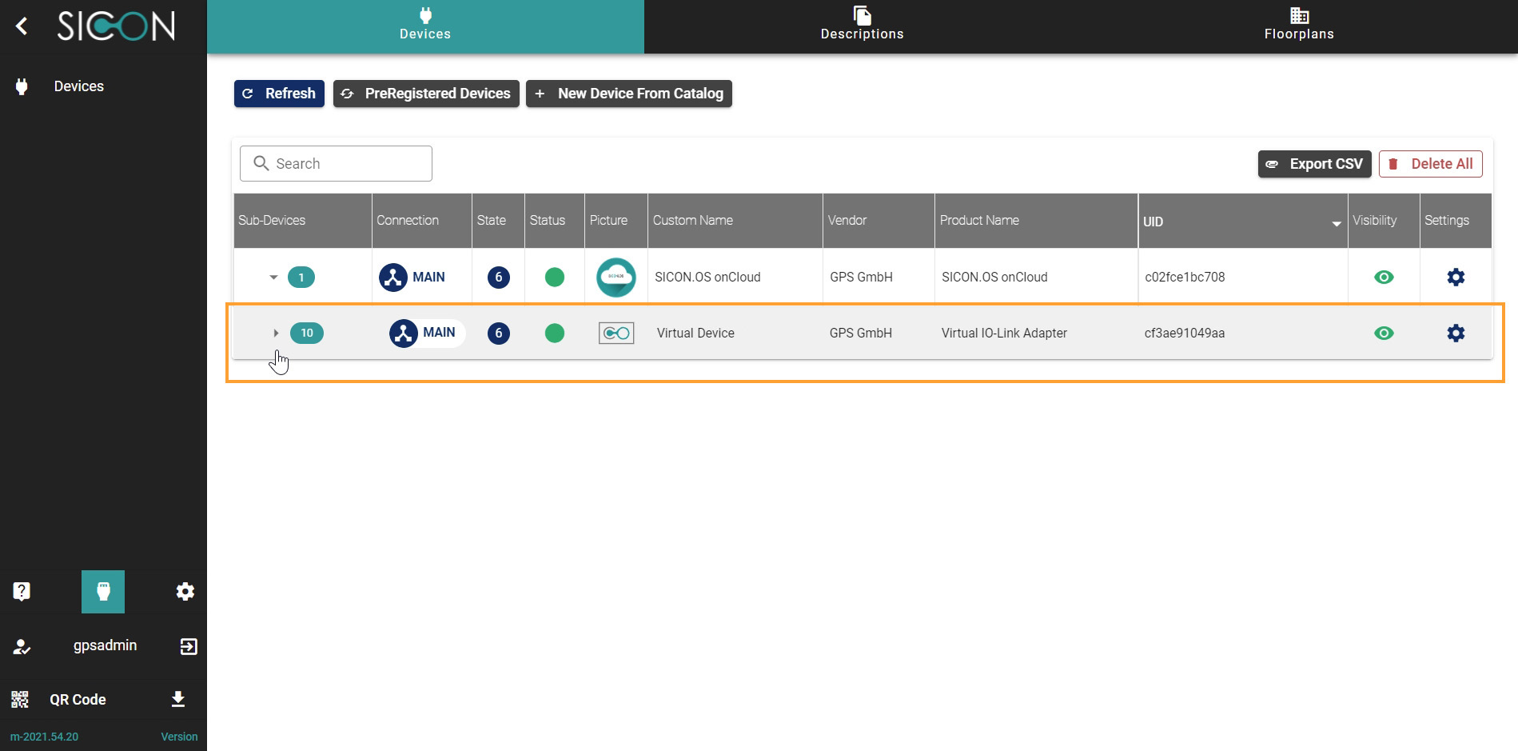Open the help question mark icon
The image size is (1518, 751).
click(x=22, y=591)
